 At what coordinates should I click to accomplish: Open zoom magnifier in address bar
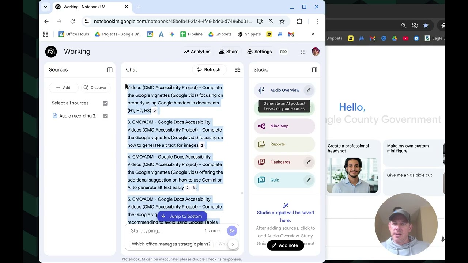(x=271, y=22)
